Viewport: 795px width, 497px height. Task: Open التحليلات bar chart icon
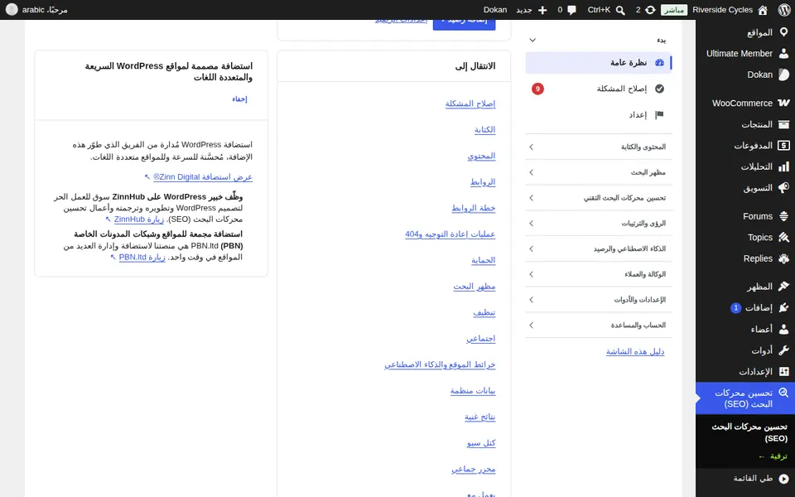pos(783,166)
